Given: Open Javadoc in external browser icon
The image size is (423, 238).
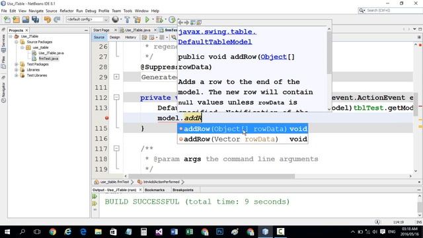Looking at the screenshot, I should [193, 22].
